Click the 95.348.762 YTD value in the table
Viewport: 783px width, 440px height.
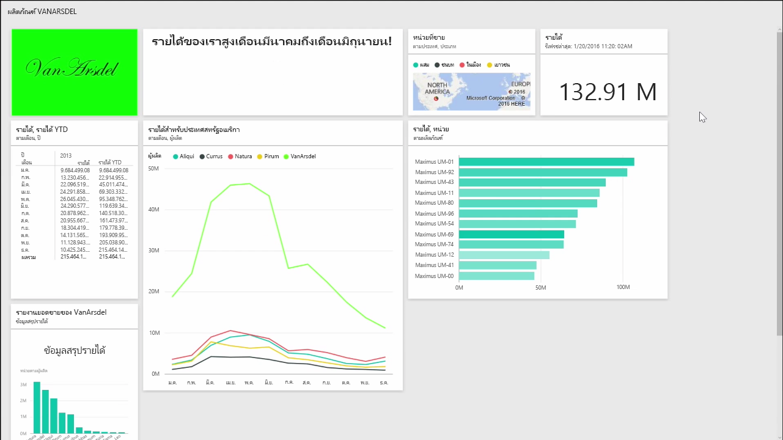112,199
